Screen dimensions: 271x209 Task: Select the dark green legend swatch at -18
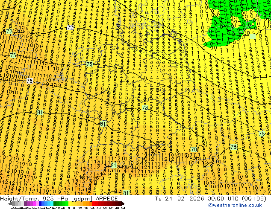point(55,203)
